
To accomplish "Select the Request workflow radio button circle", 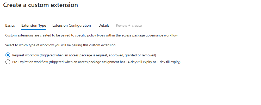I will (8, 55).
